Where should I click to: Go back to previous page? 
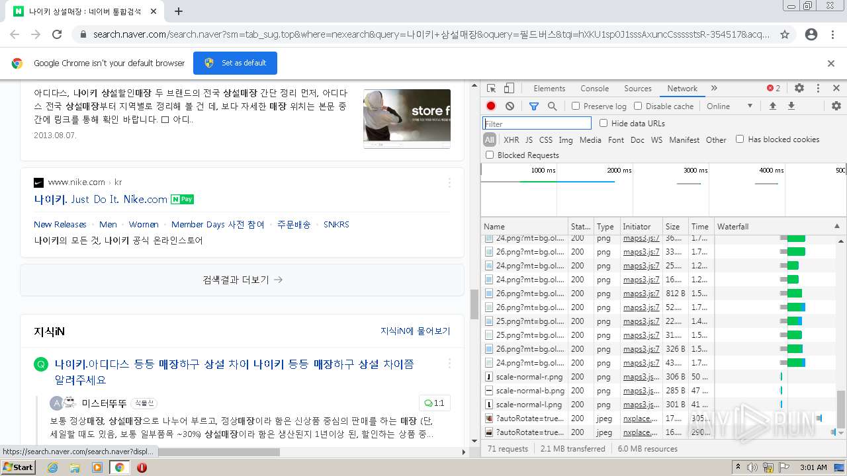coord(15,34)
